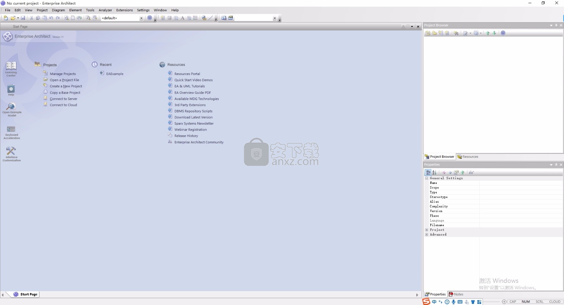The height and width of the screenshot is (305, 564).
Task: Open the Extensions menu
Action: 124,10
